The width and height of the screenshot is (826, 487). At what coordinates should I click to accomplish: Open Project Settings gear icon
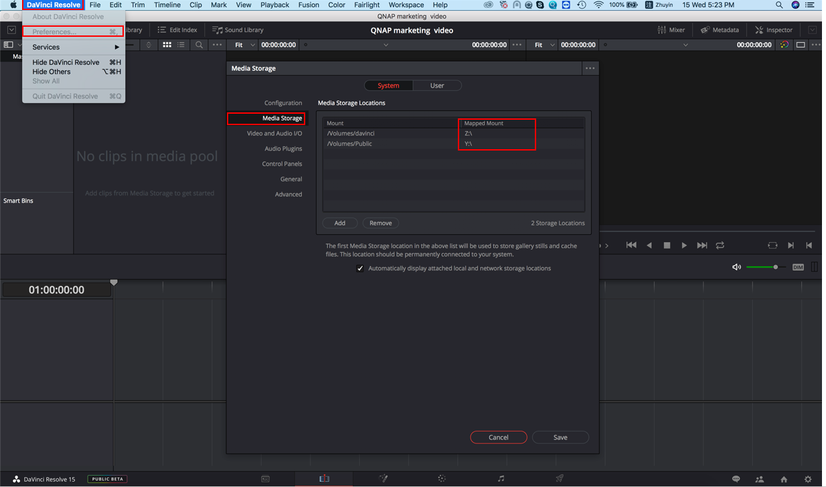pos(808,479)
